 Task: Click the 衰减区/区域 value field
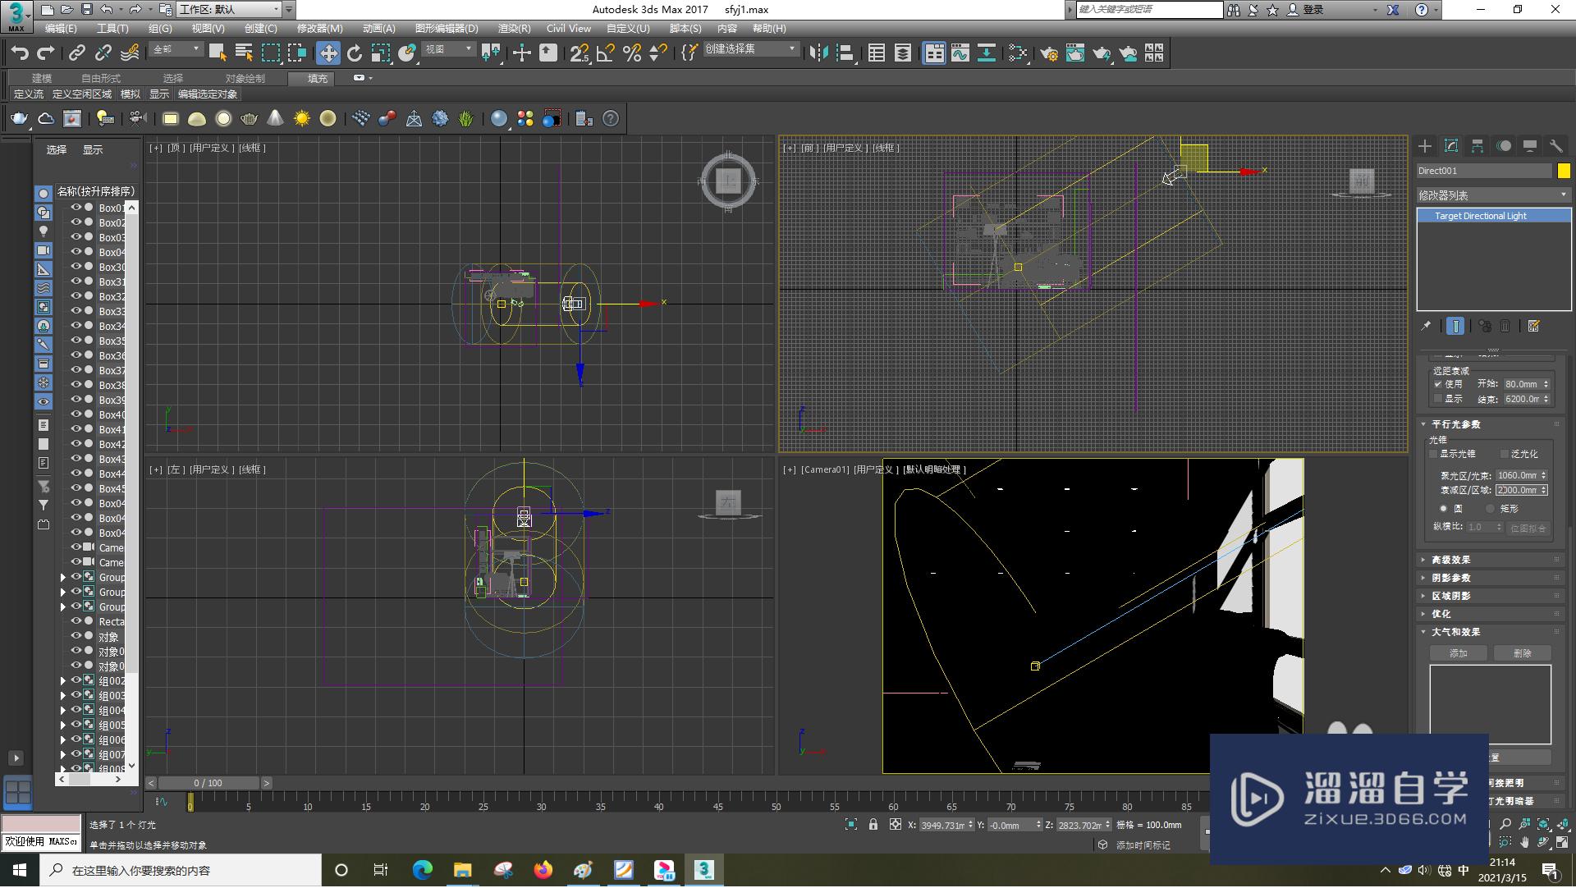(x=1518, y=490)
